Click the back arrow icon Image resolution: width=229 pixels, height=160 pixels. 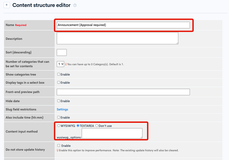pos(7,5)
